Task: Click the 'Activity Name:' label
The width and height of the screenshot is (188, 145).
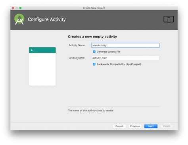Action: [x=77, y=45]
